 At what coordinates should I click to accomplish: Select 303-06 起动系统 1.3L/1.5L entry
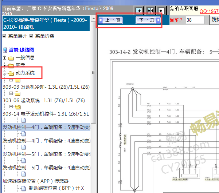pos(44,100)
